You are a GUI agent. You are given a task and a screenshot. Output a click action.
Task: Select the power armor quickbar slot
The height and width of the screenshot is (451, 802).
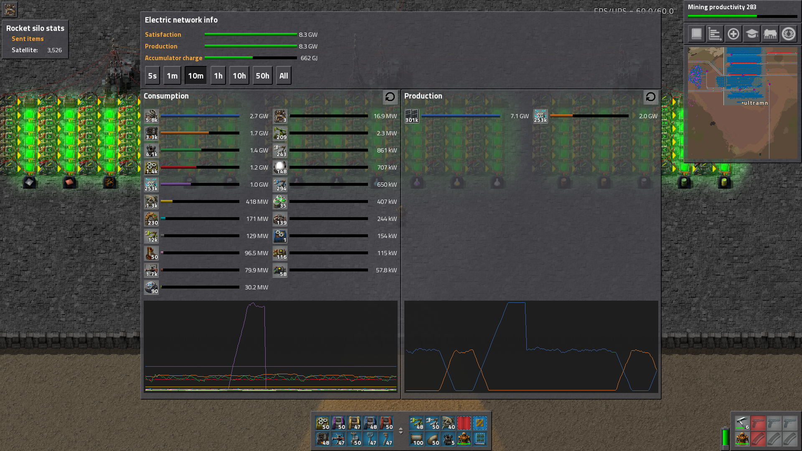click(464, 439)
